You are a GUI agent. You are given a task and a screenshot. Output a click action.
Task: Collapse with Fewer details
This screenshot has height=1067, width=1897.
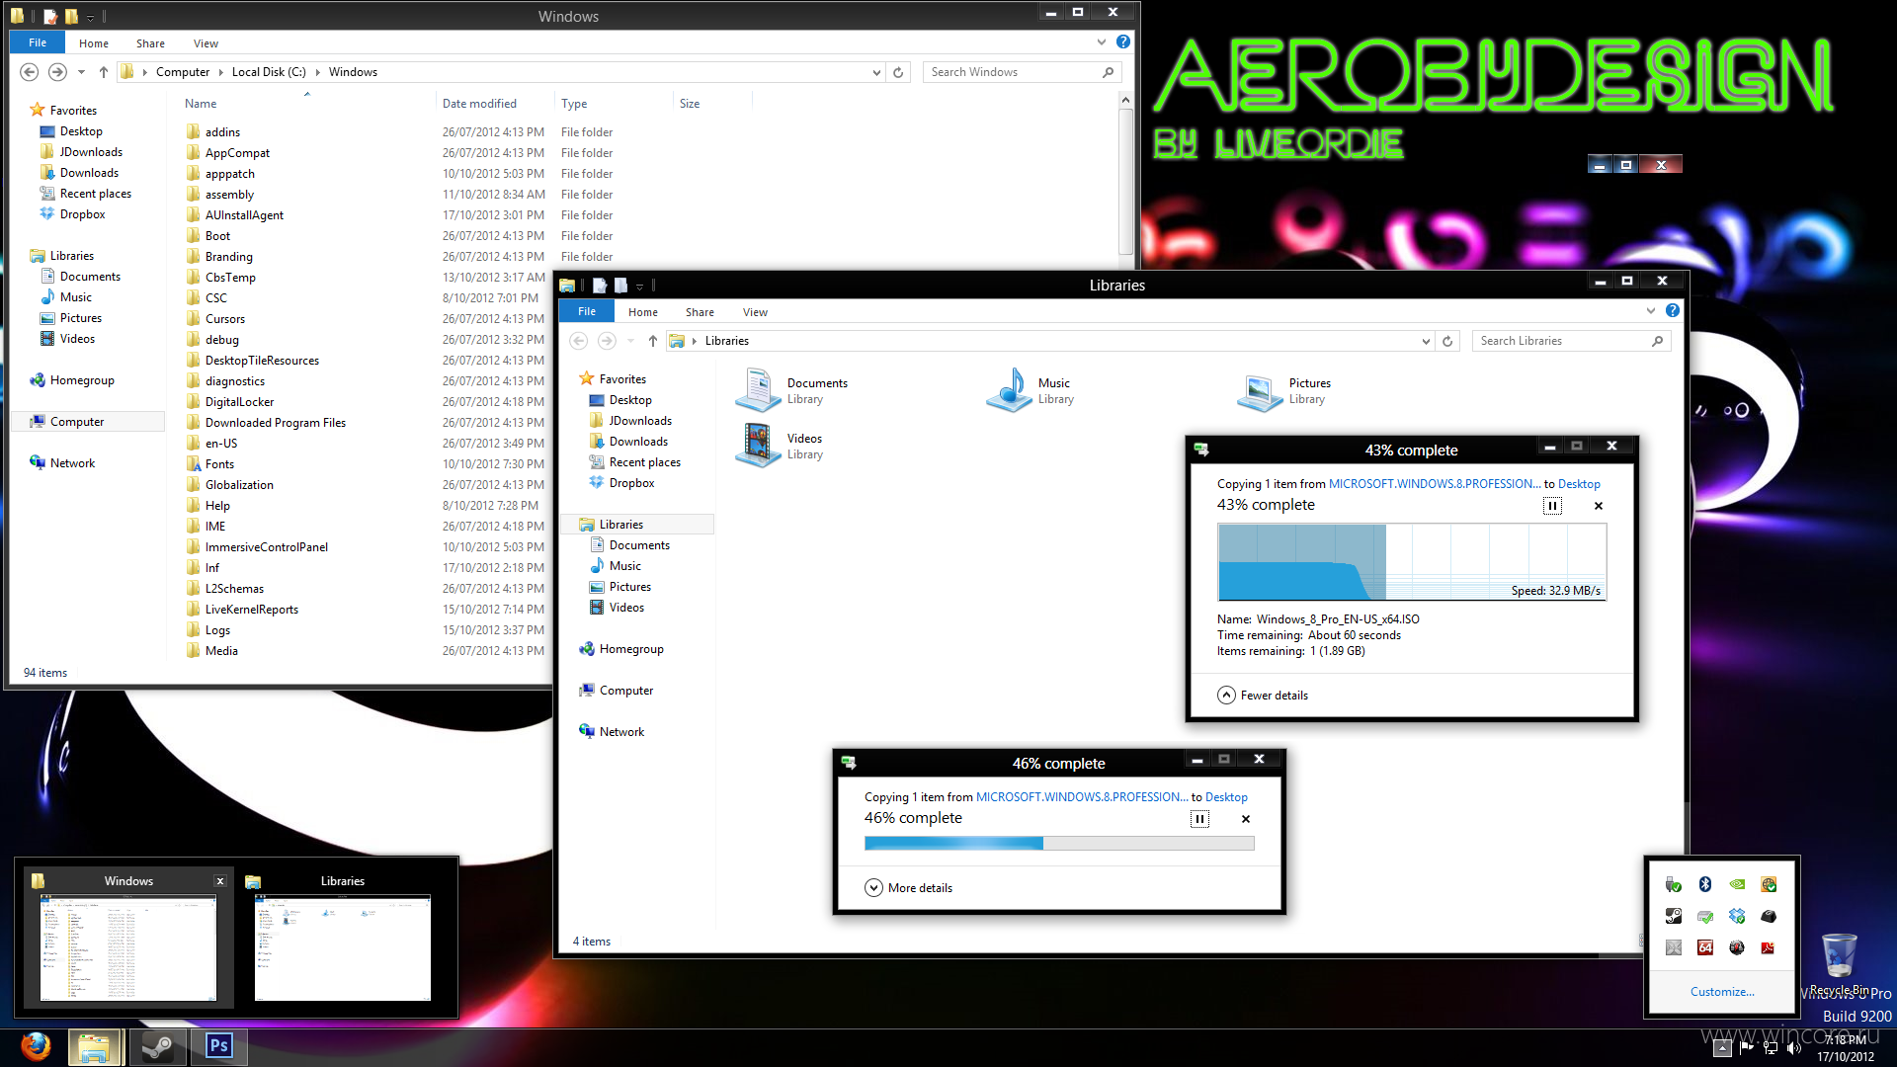pos(1263,696)
